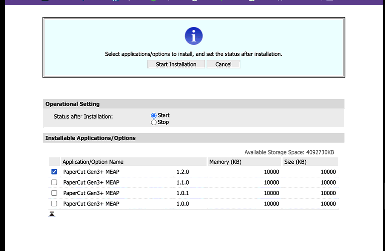Click PaperCut Gen3+ MEAP name in 1.0.0 row
This screenshot has width=385, height=251.
(x=91, y=203)
